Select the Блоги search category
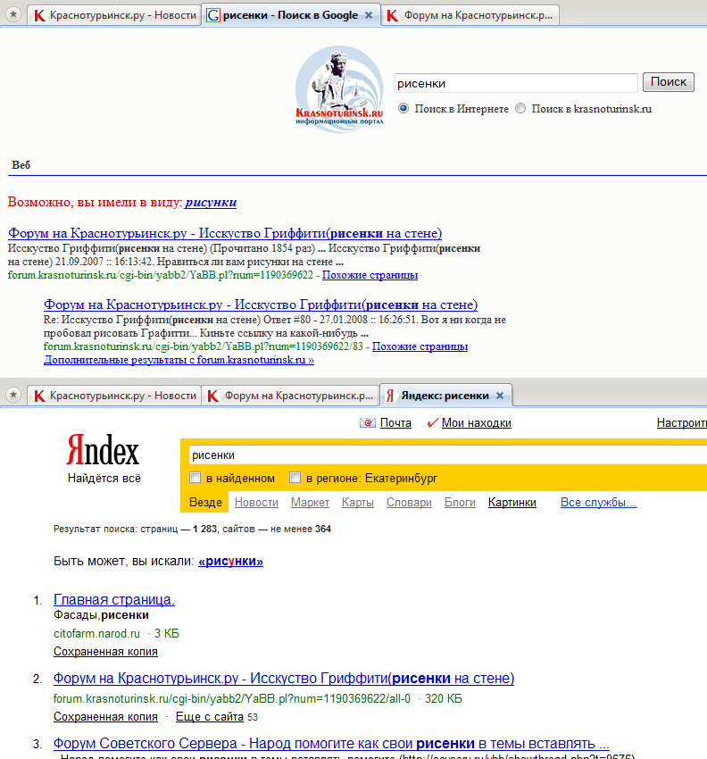This screenshot has height=759, width=707. point(460,503)
